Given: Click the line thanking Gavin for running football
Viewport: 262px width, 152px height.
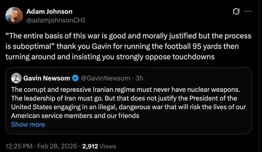Looking at the screenshot, I should pyautogui.click(x=122, y=47).
